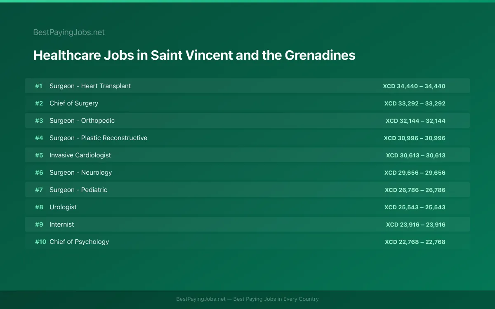Click the BestPayingJobs.net header text
Screen dimensions: 495x309
pyautogui.click(x=69, y=32)
